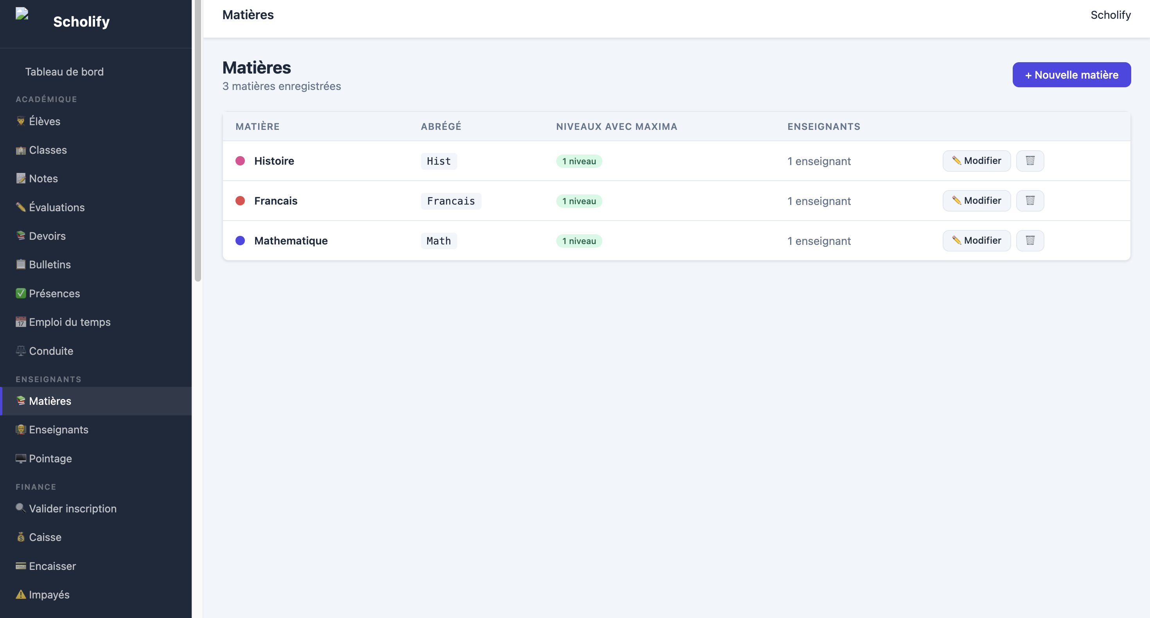
Task: Click the Impayés warning triangle icon
Action: point(20,595)
